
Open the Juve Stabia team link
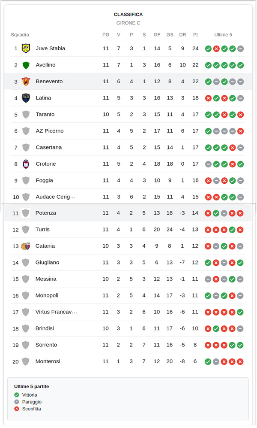point(51,49)
